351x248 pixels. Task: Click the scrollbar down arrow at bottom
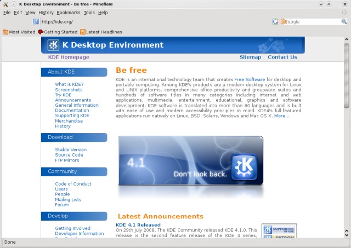click(347, 235)
